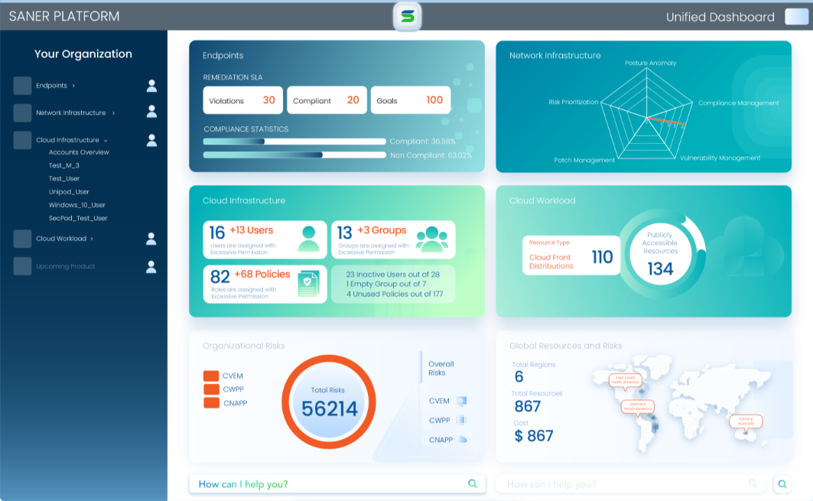Collapse the Cloud Infrastructure section
Image resolution: width=813 pixels, height=501 pixels.
(106, 141)
